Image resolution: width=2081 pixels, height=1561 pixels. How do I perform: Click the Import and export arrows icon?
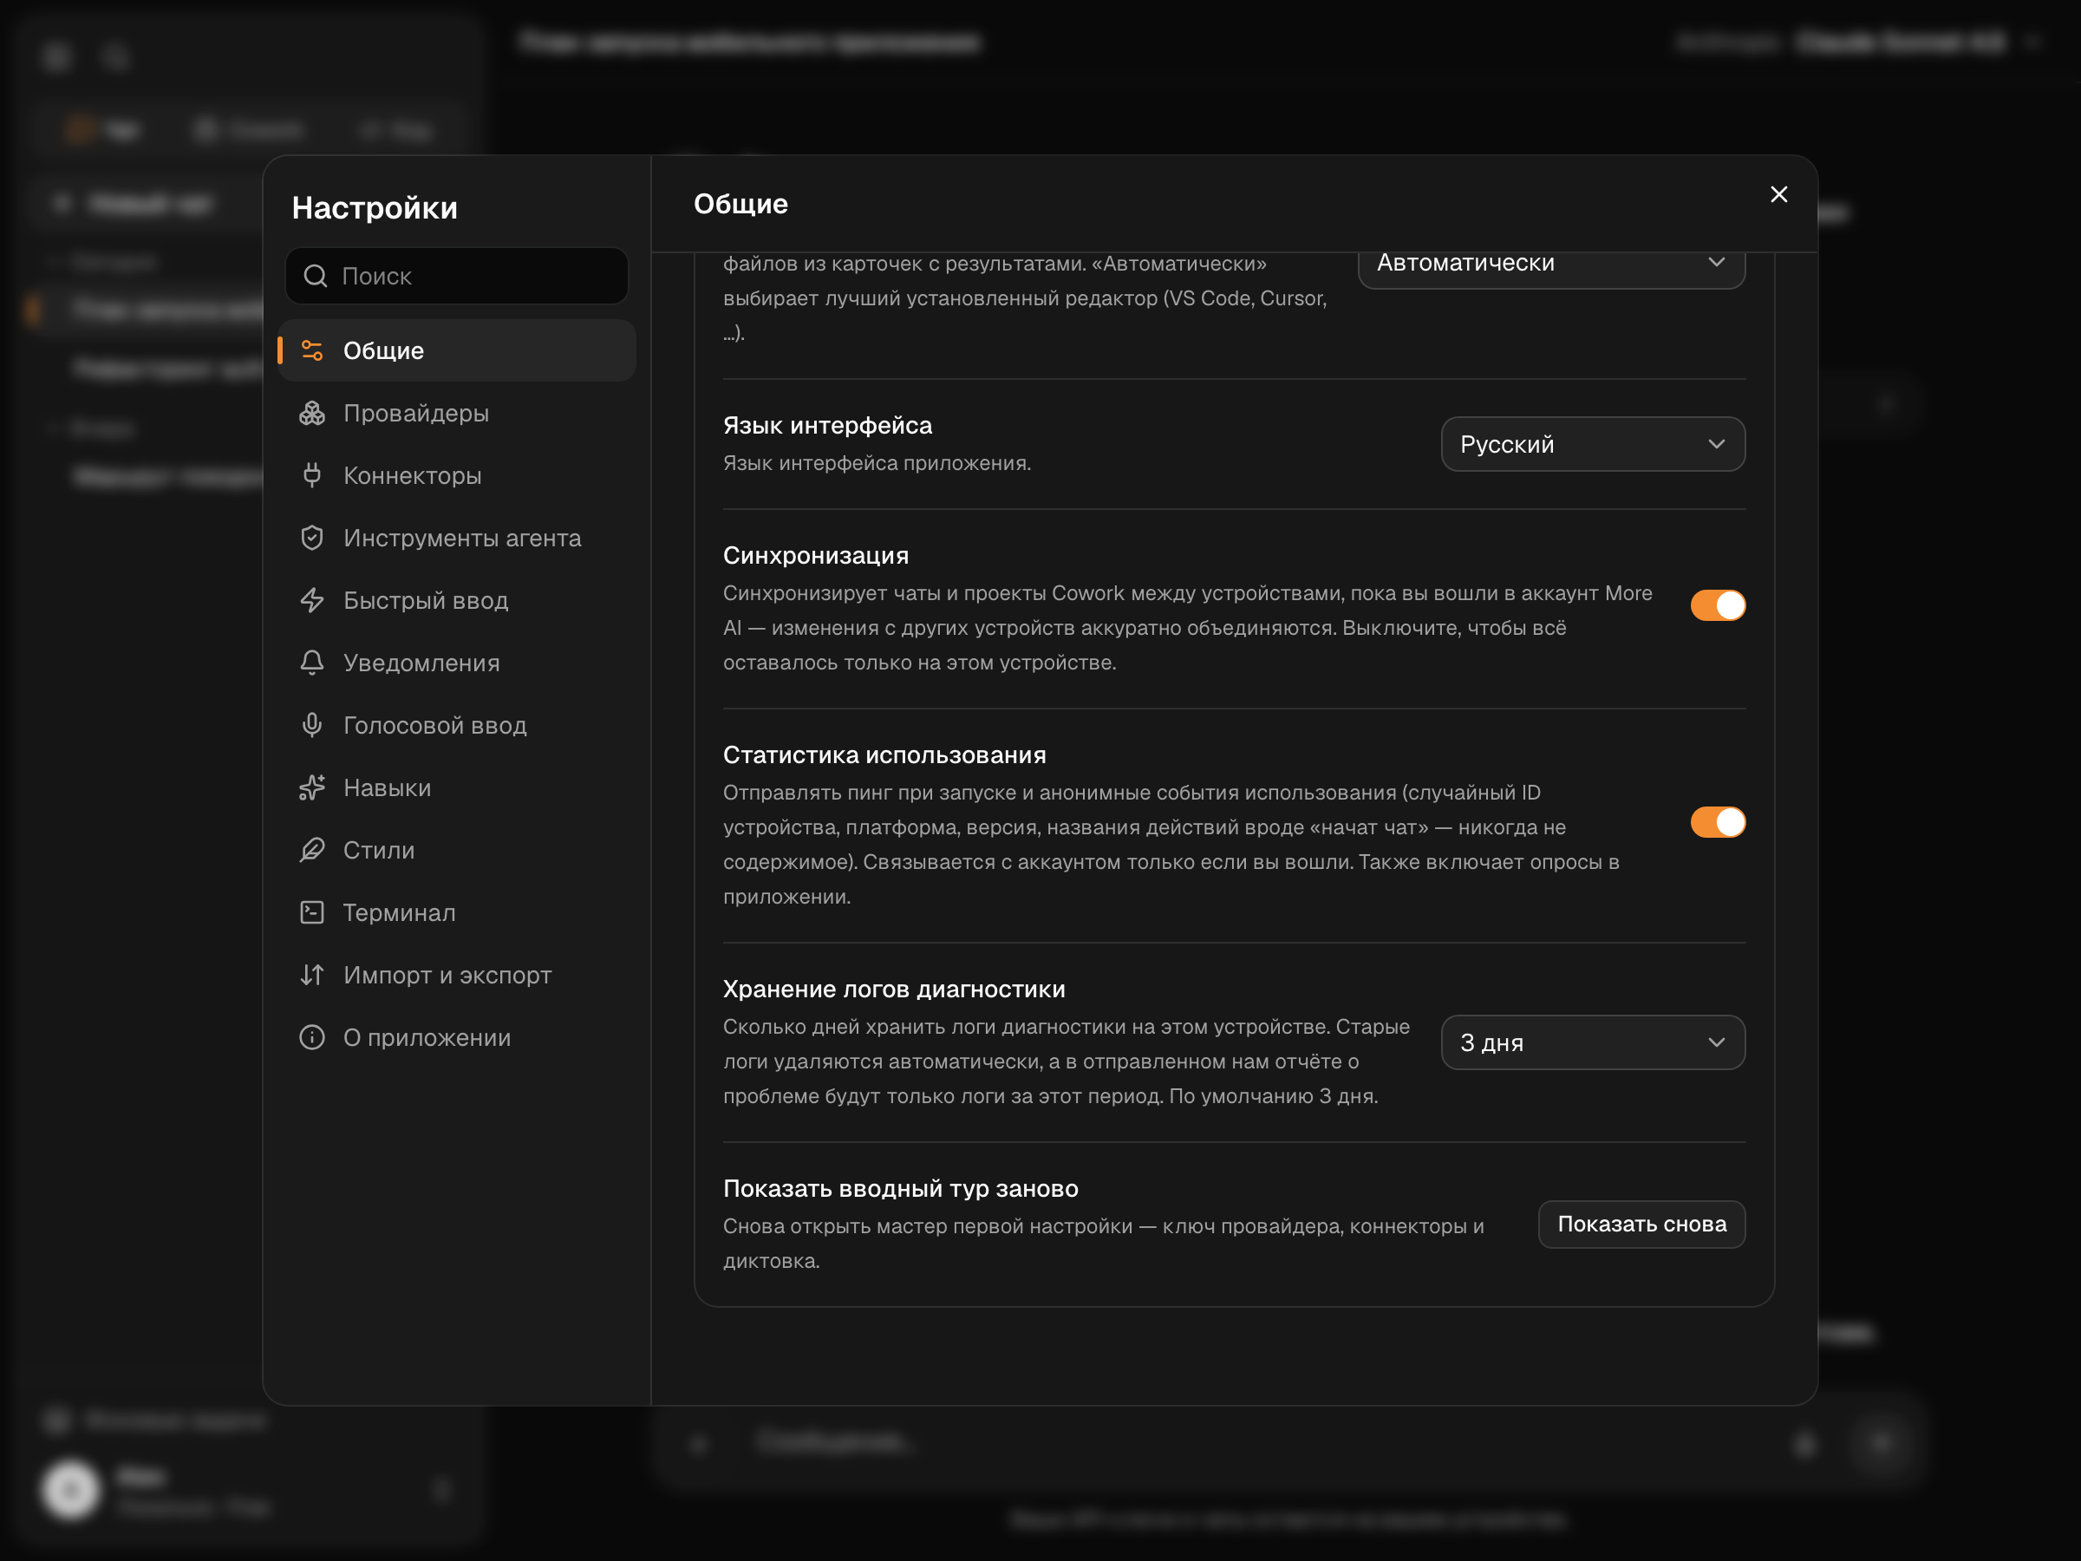click(x=311, y=975)
